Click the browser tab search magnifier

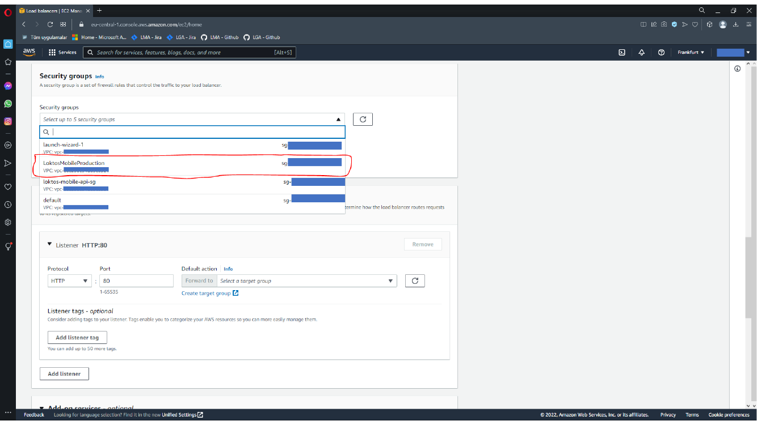click(x=702, y=10)
